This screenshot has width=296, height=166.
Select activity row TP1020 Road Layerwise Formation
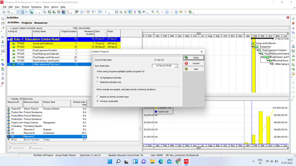pos(50,51)
